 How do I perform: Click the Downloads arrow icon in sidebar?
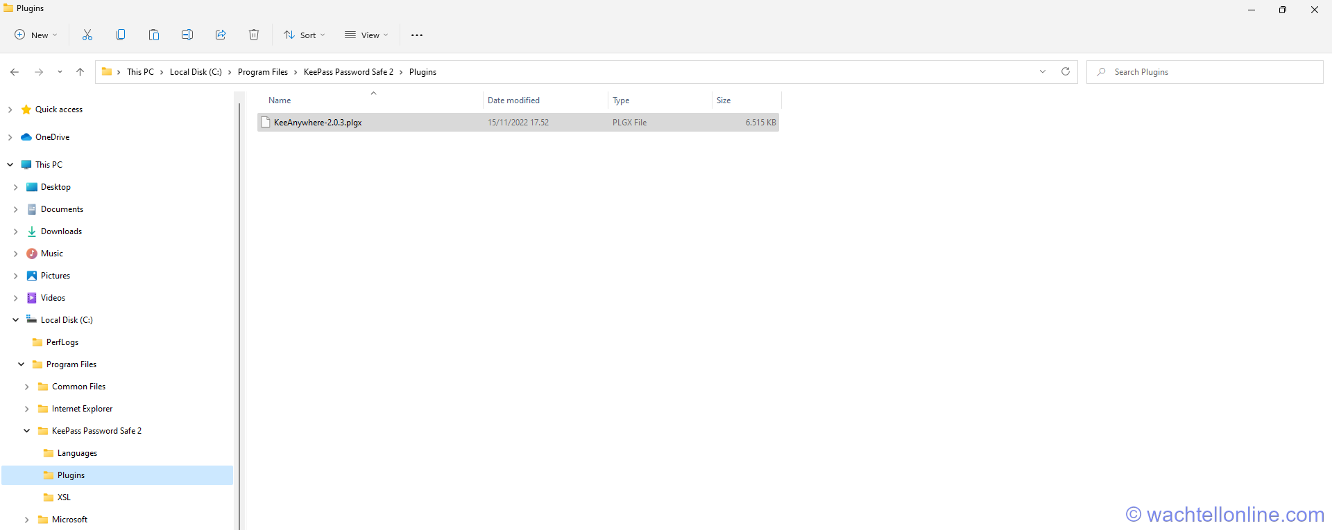pyautogui.click(x=32, y=231)
